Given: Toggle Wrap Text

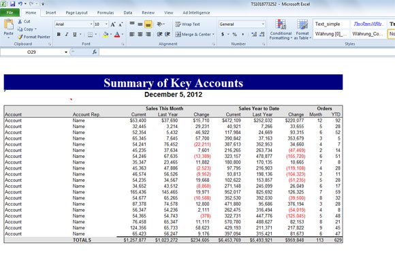Looking at the screenshot, I should coord(188,25).
